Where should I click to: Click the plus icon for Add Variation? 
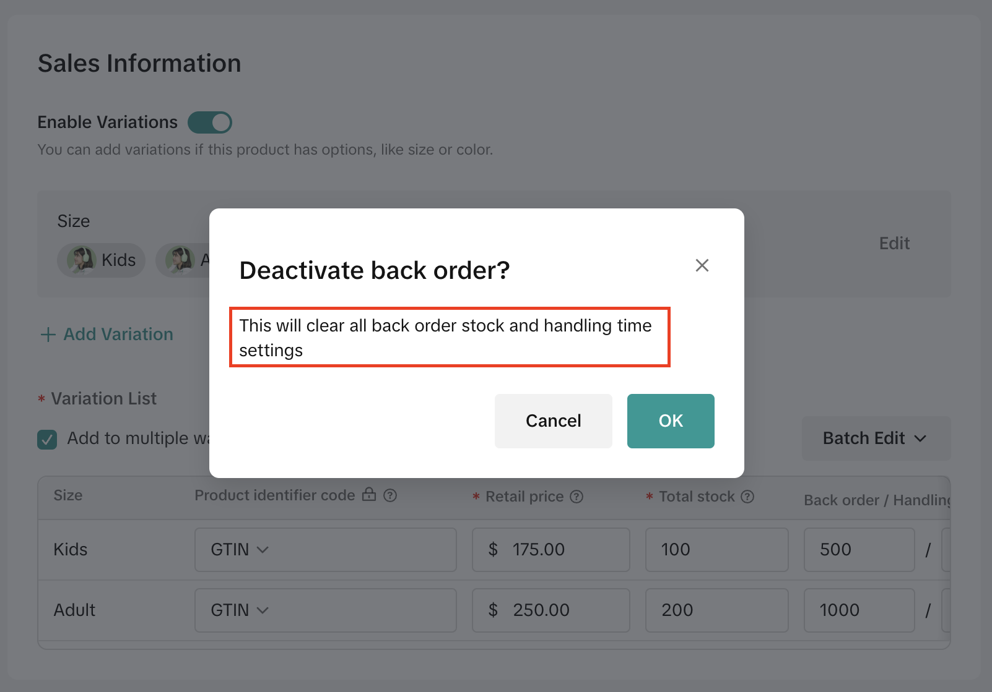pos(48,335)
